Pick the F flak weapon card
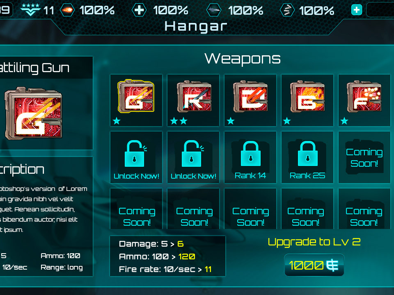Image resolution: width=394 pixels, height=295 pixels. click(364, 100)
